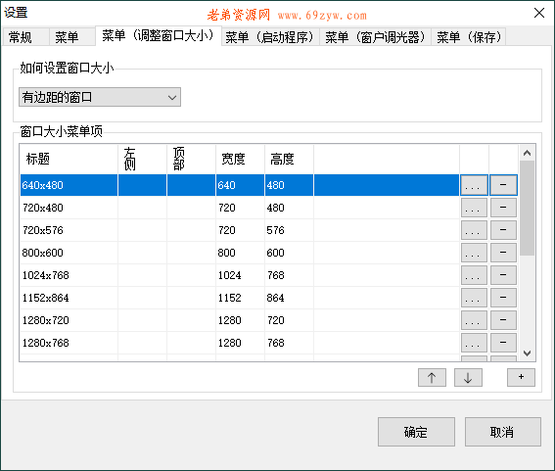Click the 顶部 column header
The image size is (555, 471).
[191, 159]
